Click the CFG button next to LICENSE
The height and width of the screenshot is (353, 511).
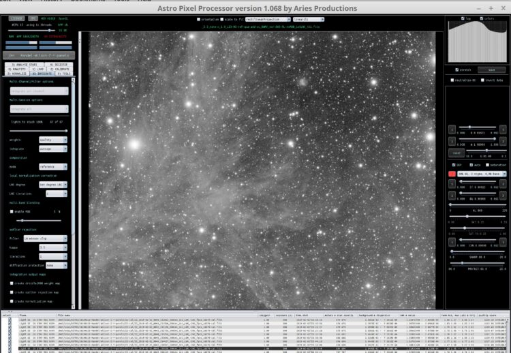33,18
